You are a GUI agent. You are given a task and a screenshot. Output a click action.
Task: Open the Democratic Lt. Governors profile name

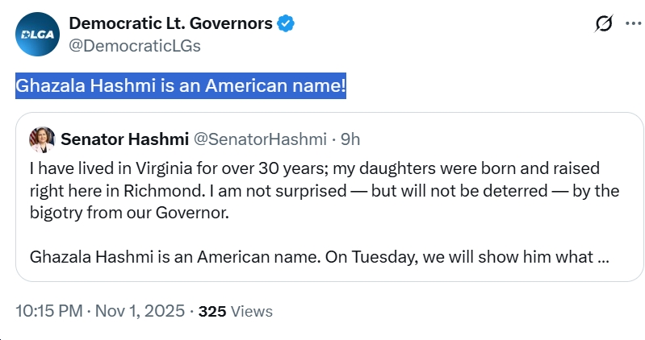170,23
